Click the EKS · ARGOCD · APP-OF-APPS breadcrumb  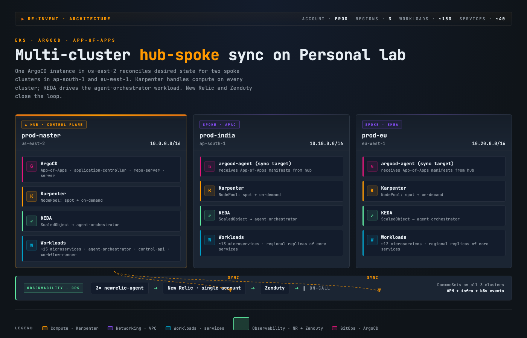coord(65,40)
